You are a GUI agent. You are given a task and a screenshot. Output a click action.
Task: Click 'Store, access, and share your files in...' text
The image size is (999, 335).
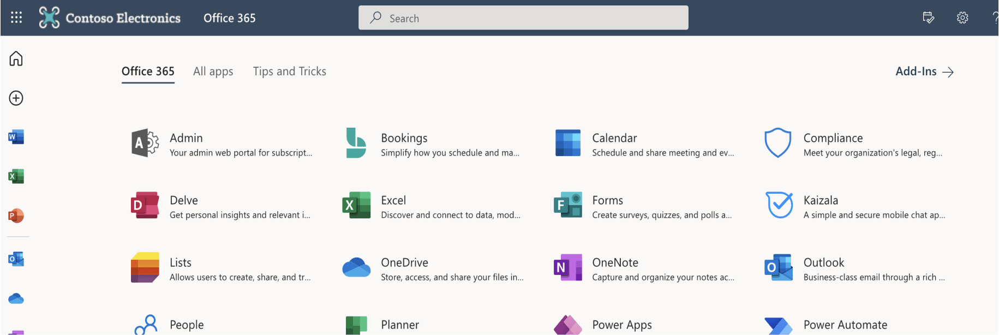[x=452, y=277]
